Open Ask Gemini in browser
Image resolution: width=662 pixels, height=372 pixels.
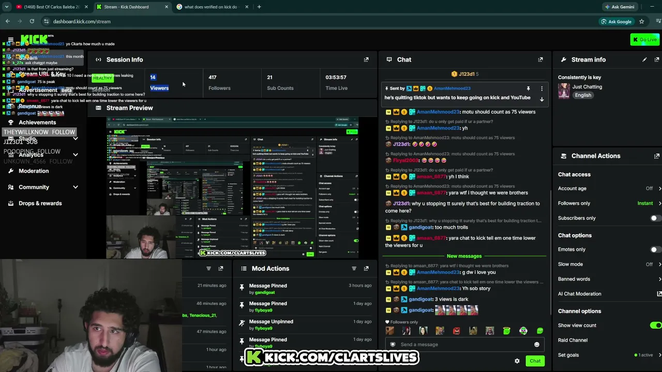[x=619, y=7]
